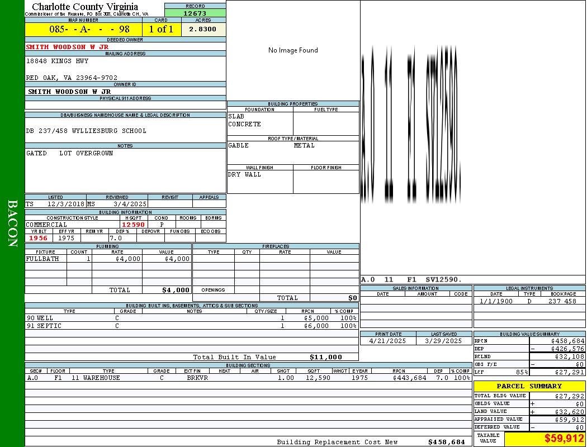The image size is (587, 447).
Task: Select sketch label A.0 11 F1 SV12590.
Action: [411, 280]
